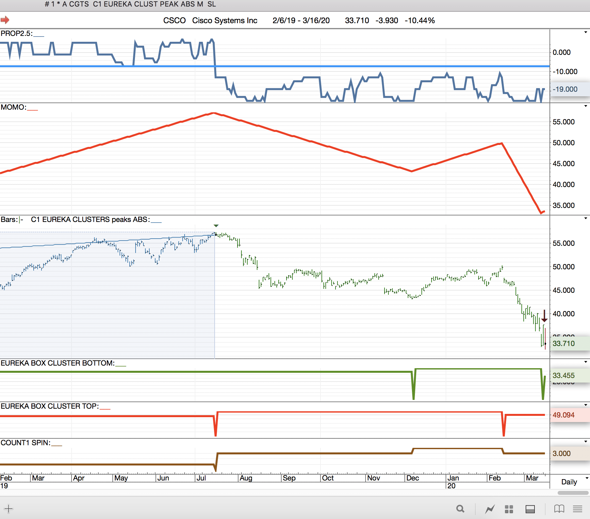Click the PROP2.5 blue color swatch line

click(x=39, y=36)
